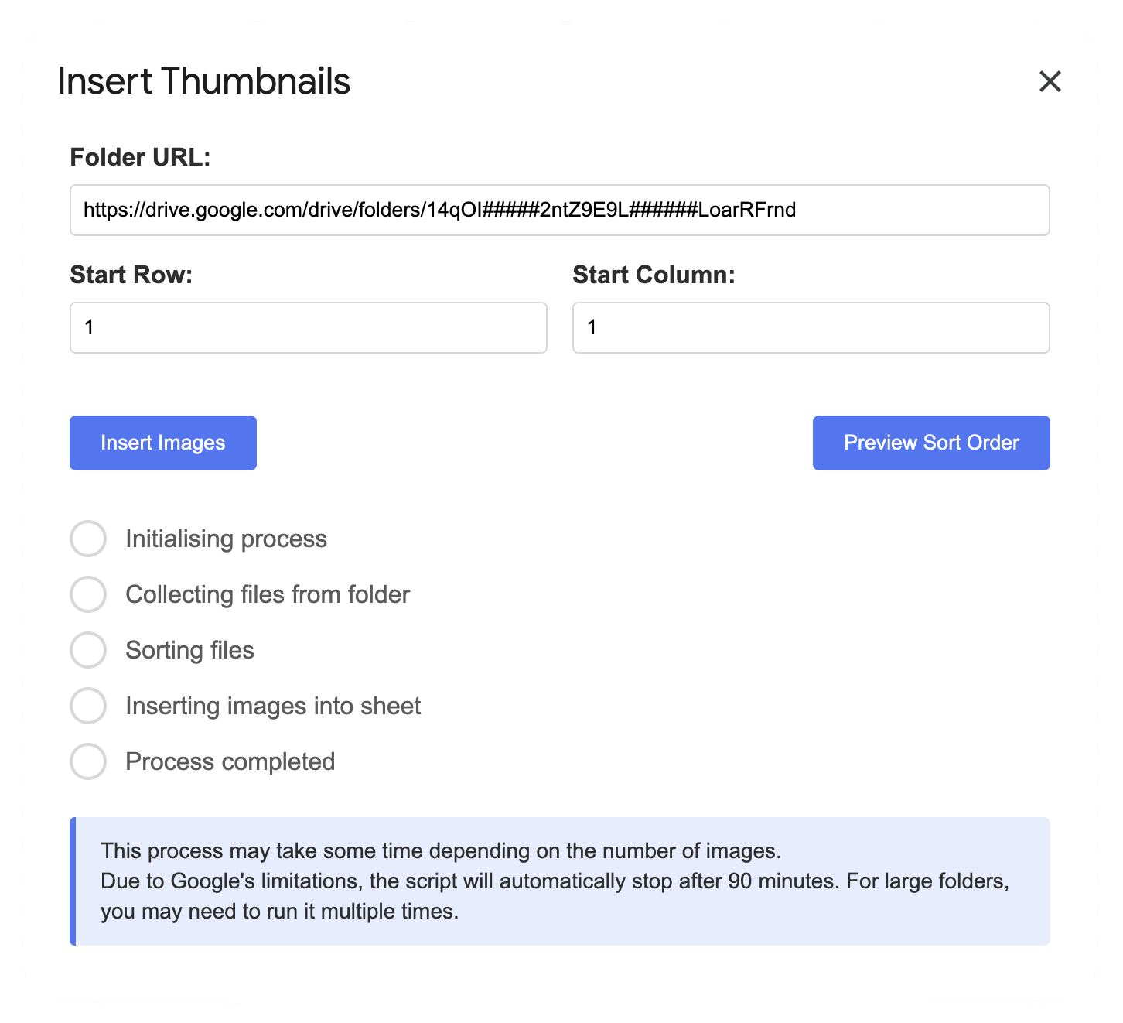Click the "Inserting images into sheet" step text
This screenshot has width=1123, height=1023.
[273, 706]
